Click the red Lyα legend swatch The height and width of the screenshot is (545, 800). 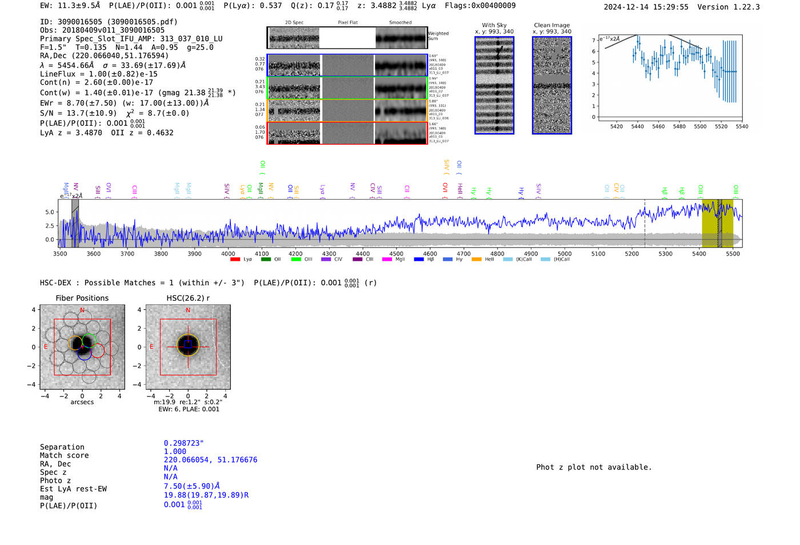point(234,260)
